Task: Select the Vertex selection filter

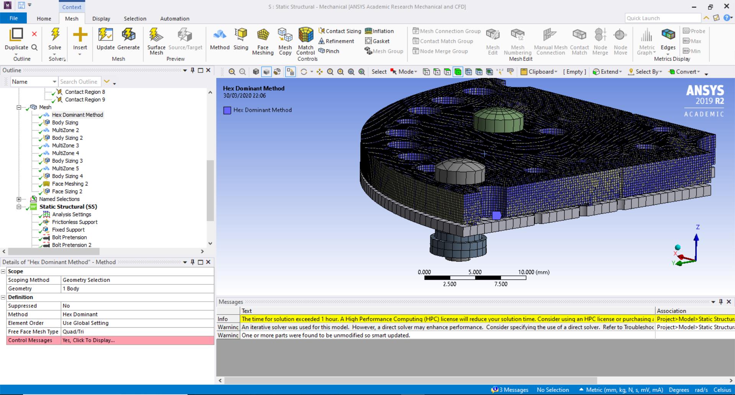Action: [426, 72]
